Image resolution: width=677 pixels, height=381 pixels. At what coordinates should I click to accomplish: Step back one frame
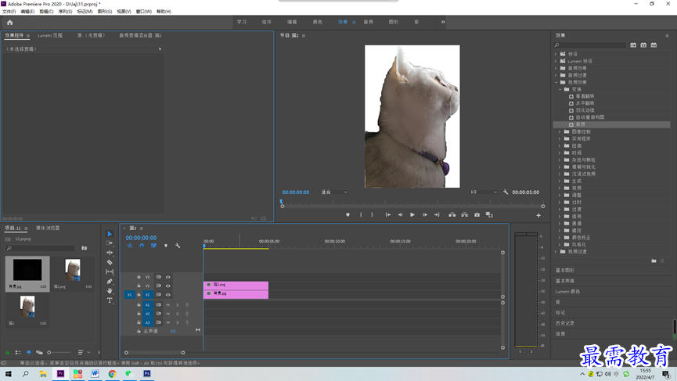[400, 215]
